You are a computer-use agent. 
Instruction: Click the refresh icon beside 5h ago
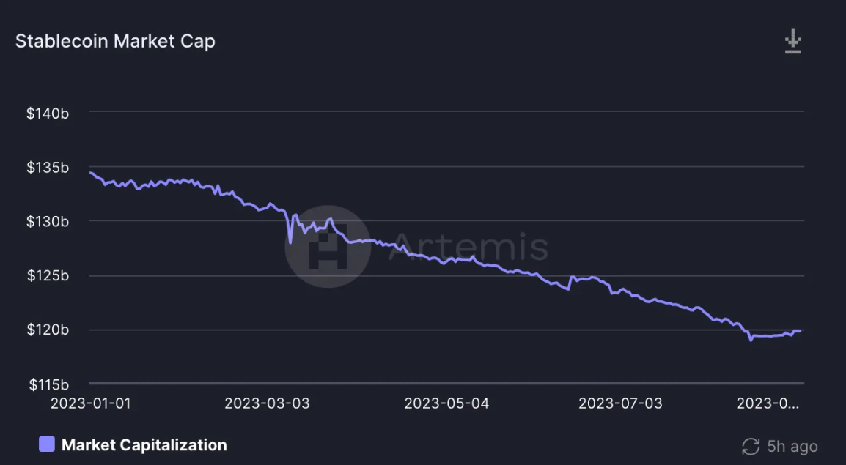(751, 446)
